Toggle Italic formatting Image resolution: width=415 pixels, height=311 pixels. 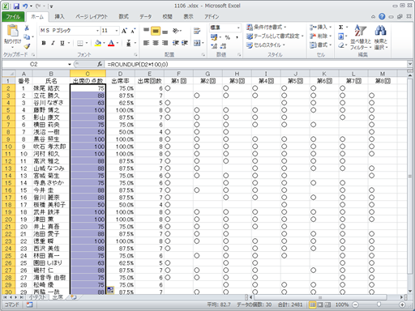53,43
